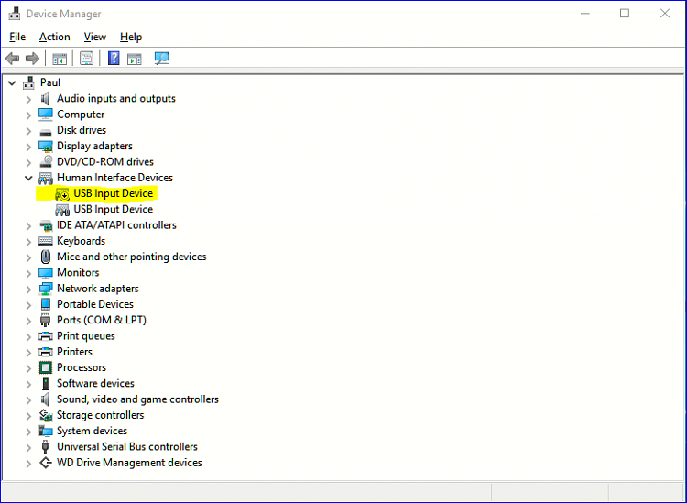Click the highlighted USB Input Device icon
The image size is (687, 503).
62,194
